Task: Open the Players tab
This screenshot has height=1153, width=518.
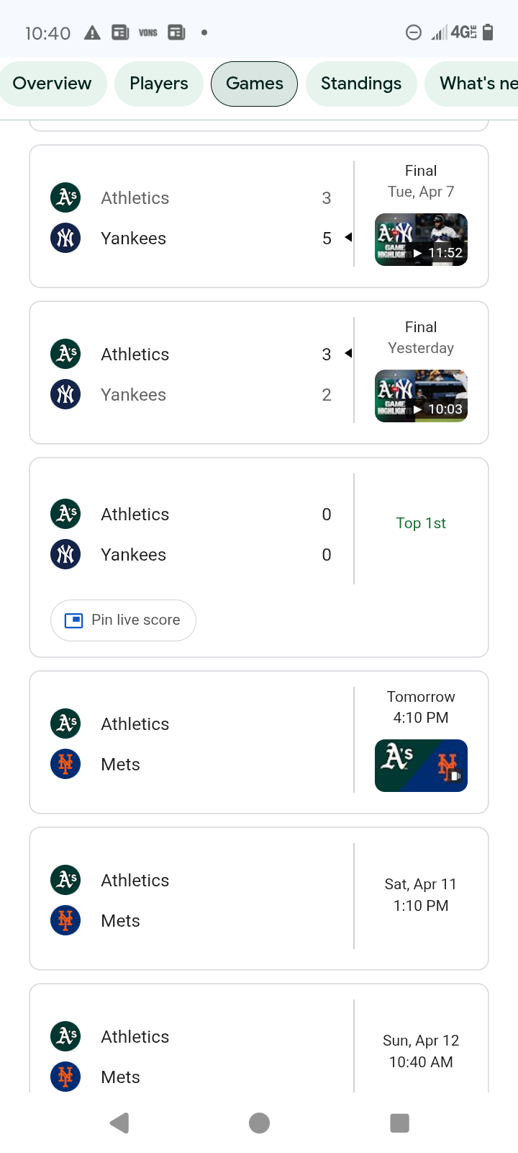Action: (158, 84)
